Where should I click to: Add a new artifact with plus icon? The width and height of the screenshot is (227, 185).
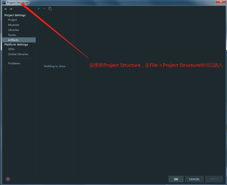click(39, 9)
